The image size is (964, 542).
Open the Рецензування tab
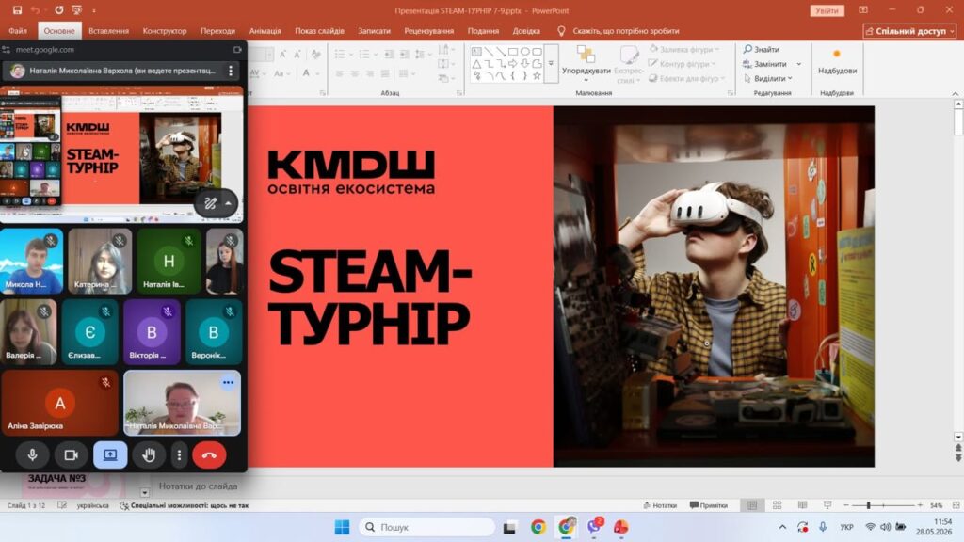pos(428,31)
